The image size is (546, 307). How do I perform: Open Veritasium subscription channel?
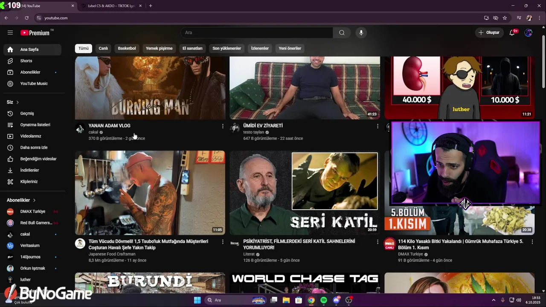click(x=32, y=246)
